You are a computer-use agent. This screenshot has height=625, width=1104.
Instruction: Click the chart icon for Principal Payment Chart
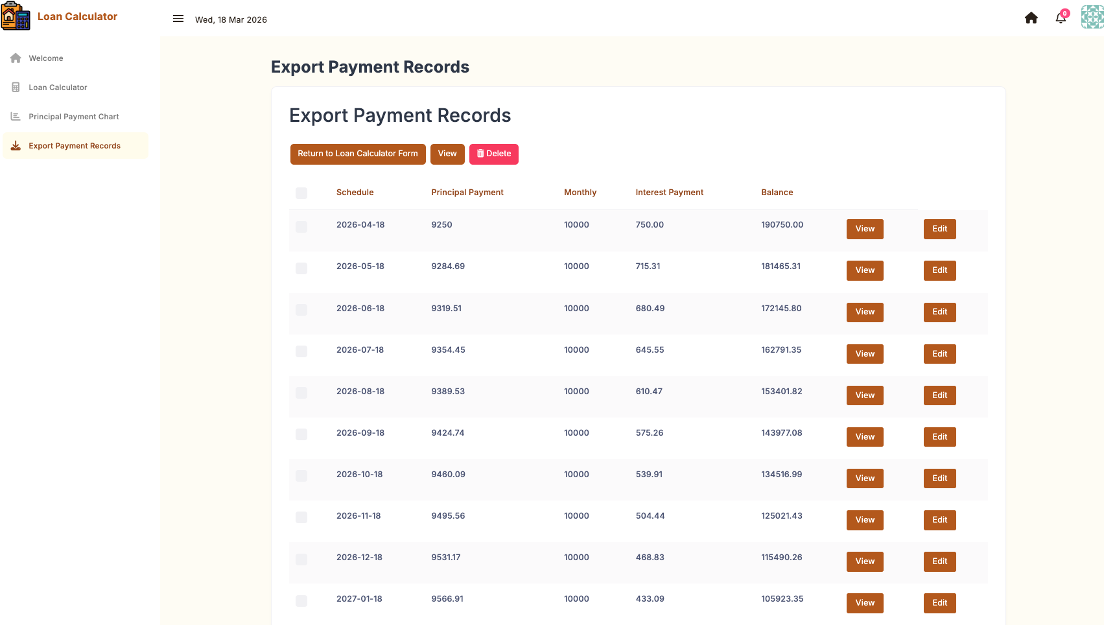click(16, 117)
